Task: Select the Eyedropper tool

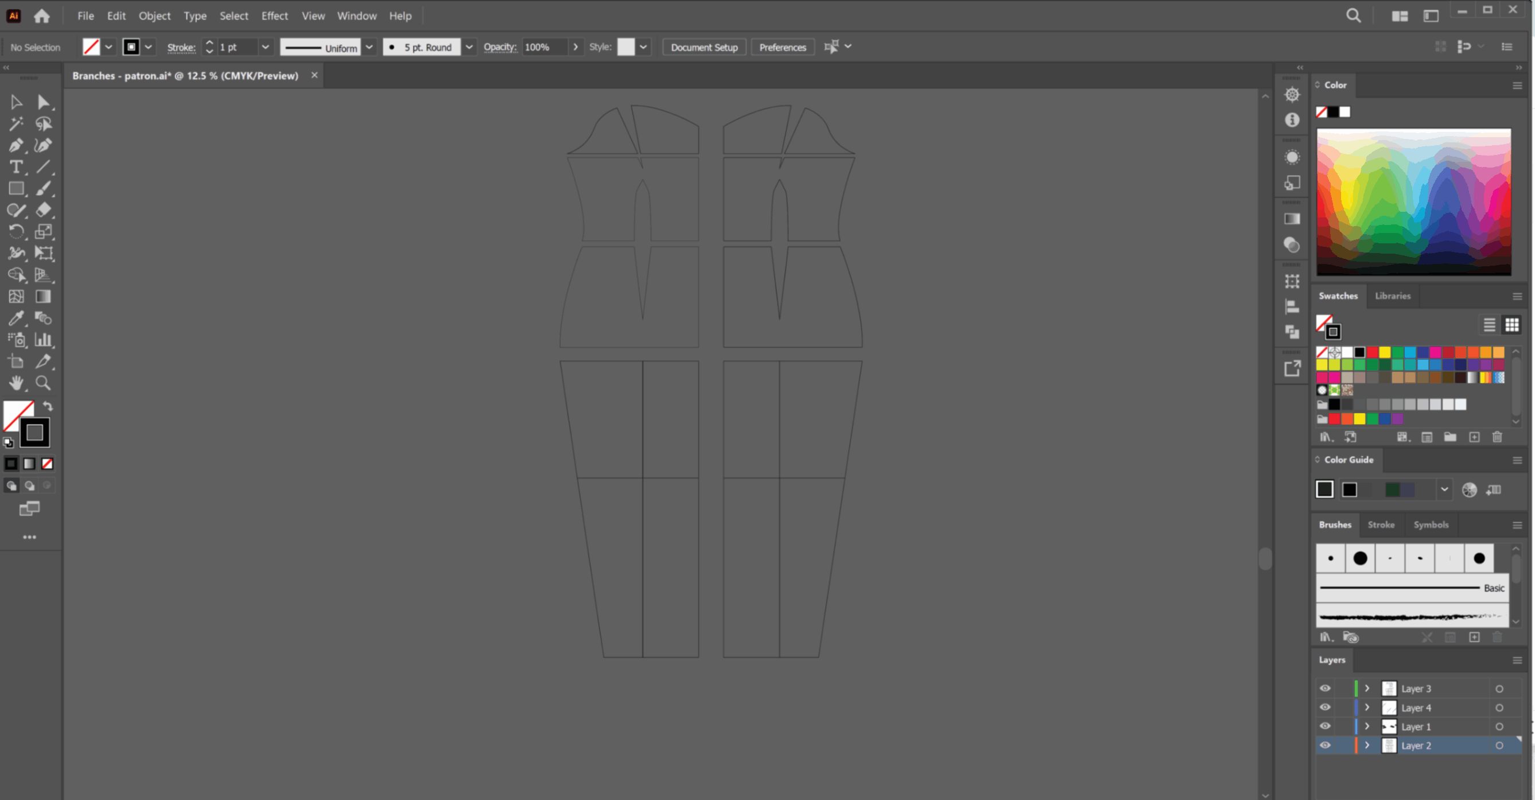Action: coord(16,318)
